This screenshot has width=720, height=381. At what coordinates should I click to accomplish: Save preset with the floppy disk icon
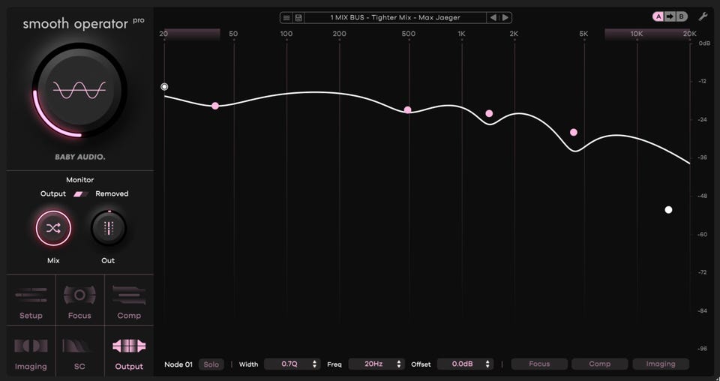click(x=298, y=18)
